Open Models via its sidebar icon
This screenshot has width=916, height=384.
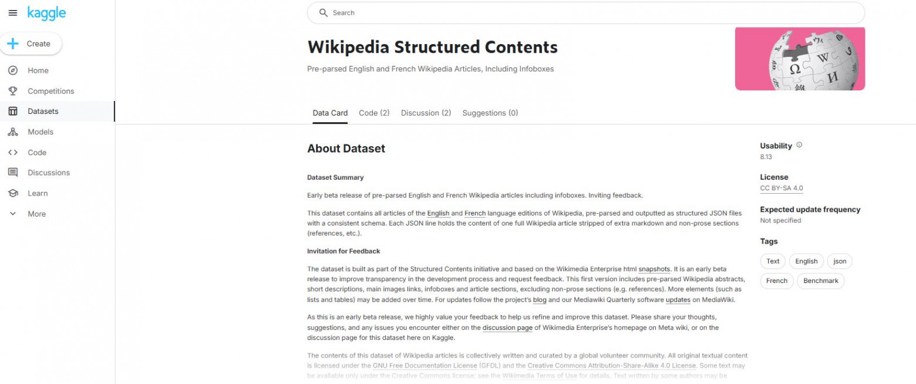pos(12,132)
